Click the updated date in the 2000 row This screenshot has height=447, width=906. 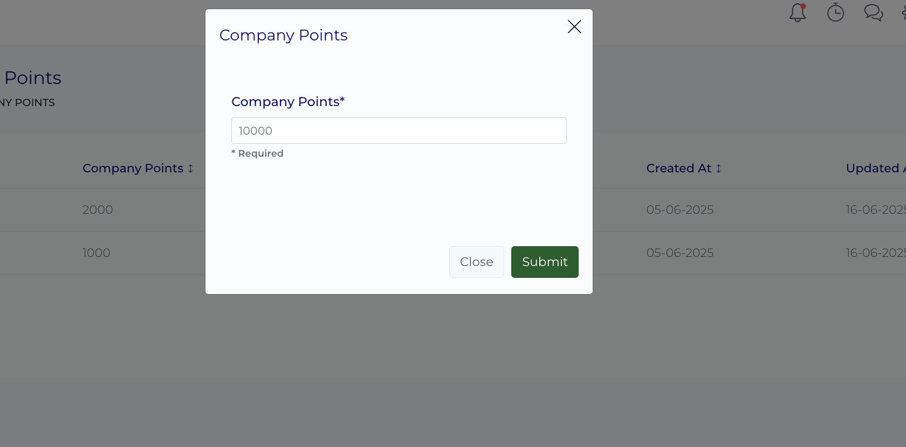point(875,210)
